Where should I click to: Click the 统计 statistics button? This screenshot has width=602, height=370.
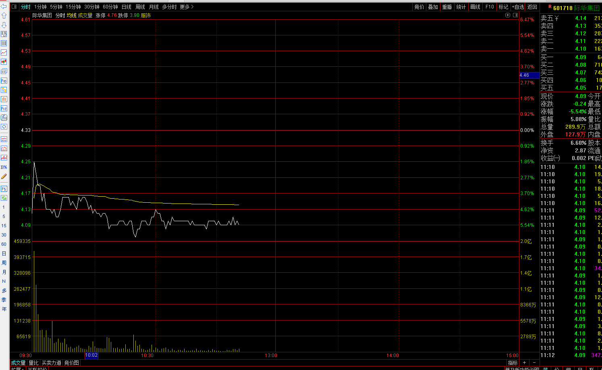click(x=461, y=7)
